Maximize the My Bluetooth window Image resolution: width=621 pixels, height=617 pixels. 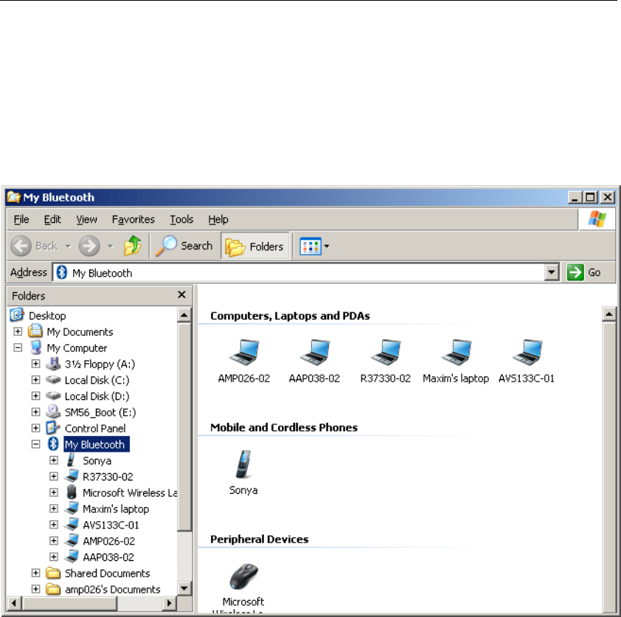(591, 197)
